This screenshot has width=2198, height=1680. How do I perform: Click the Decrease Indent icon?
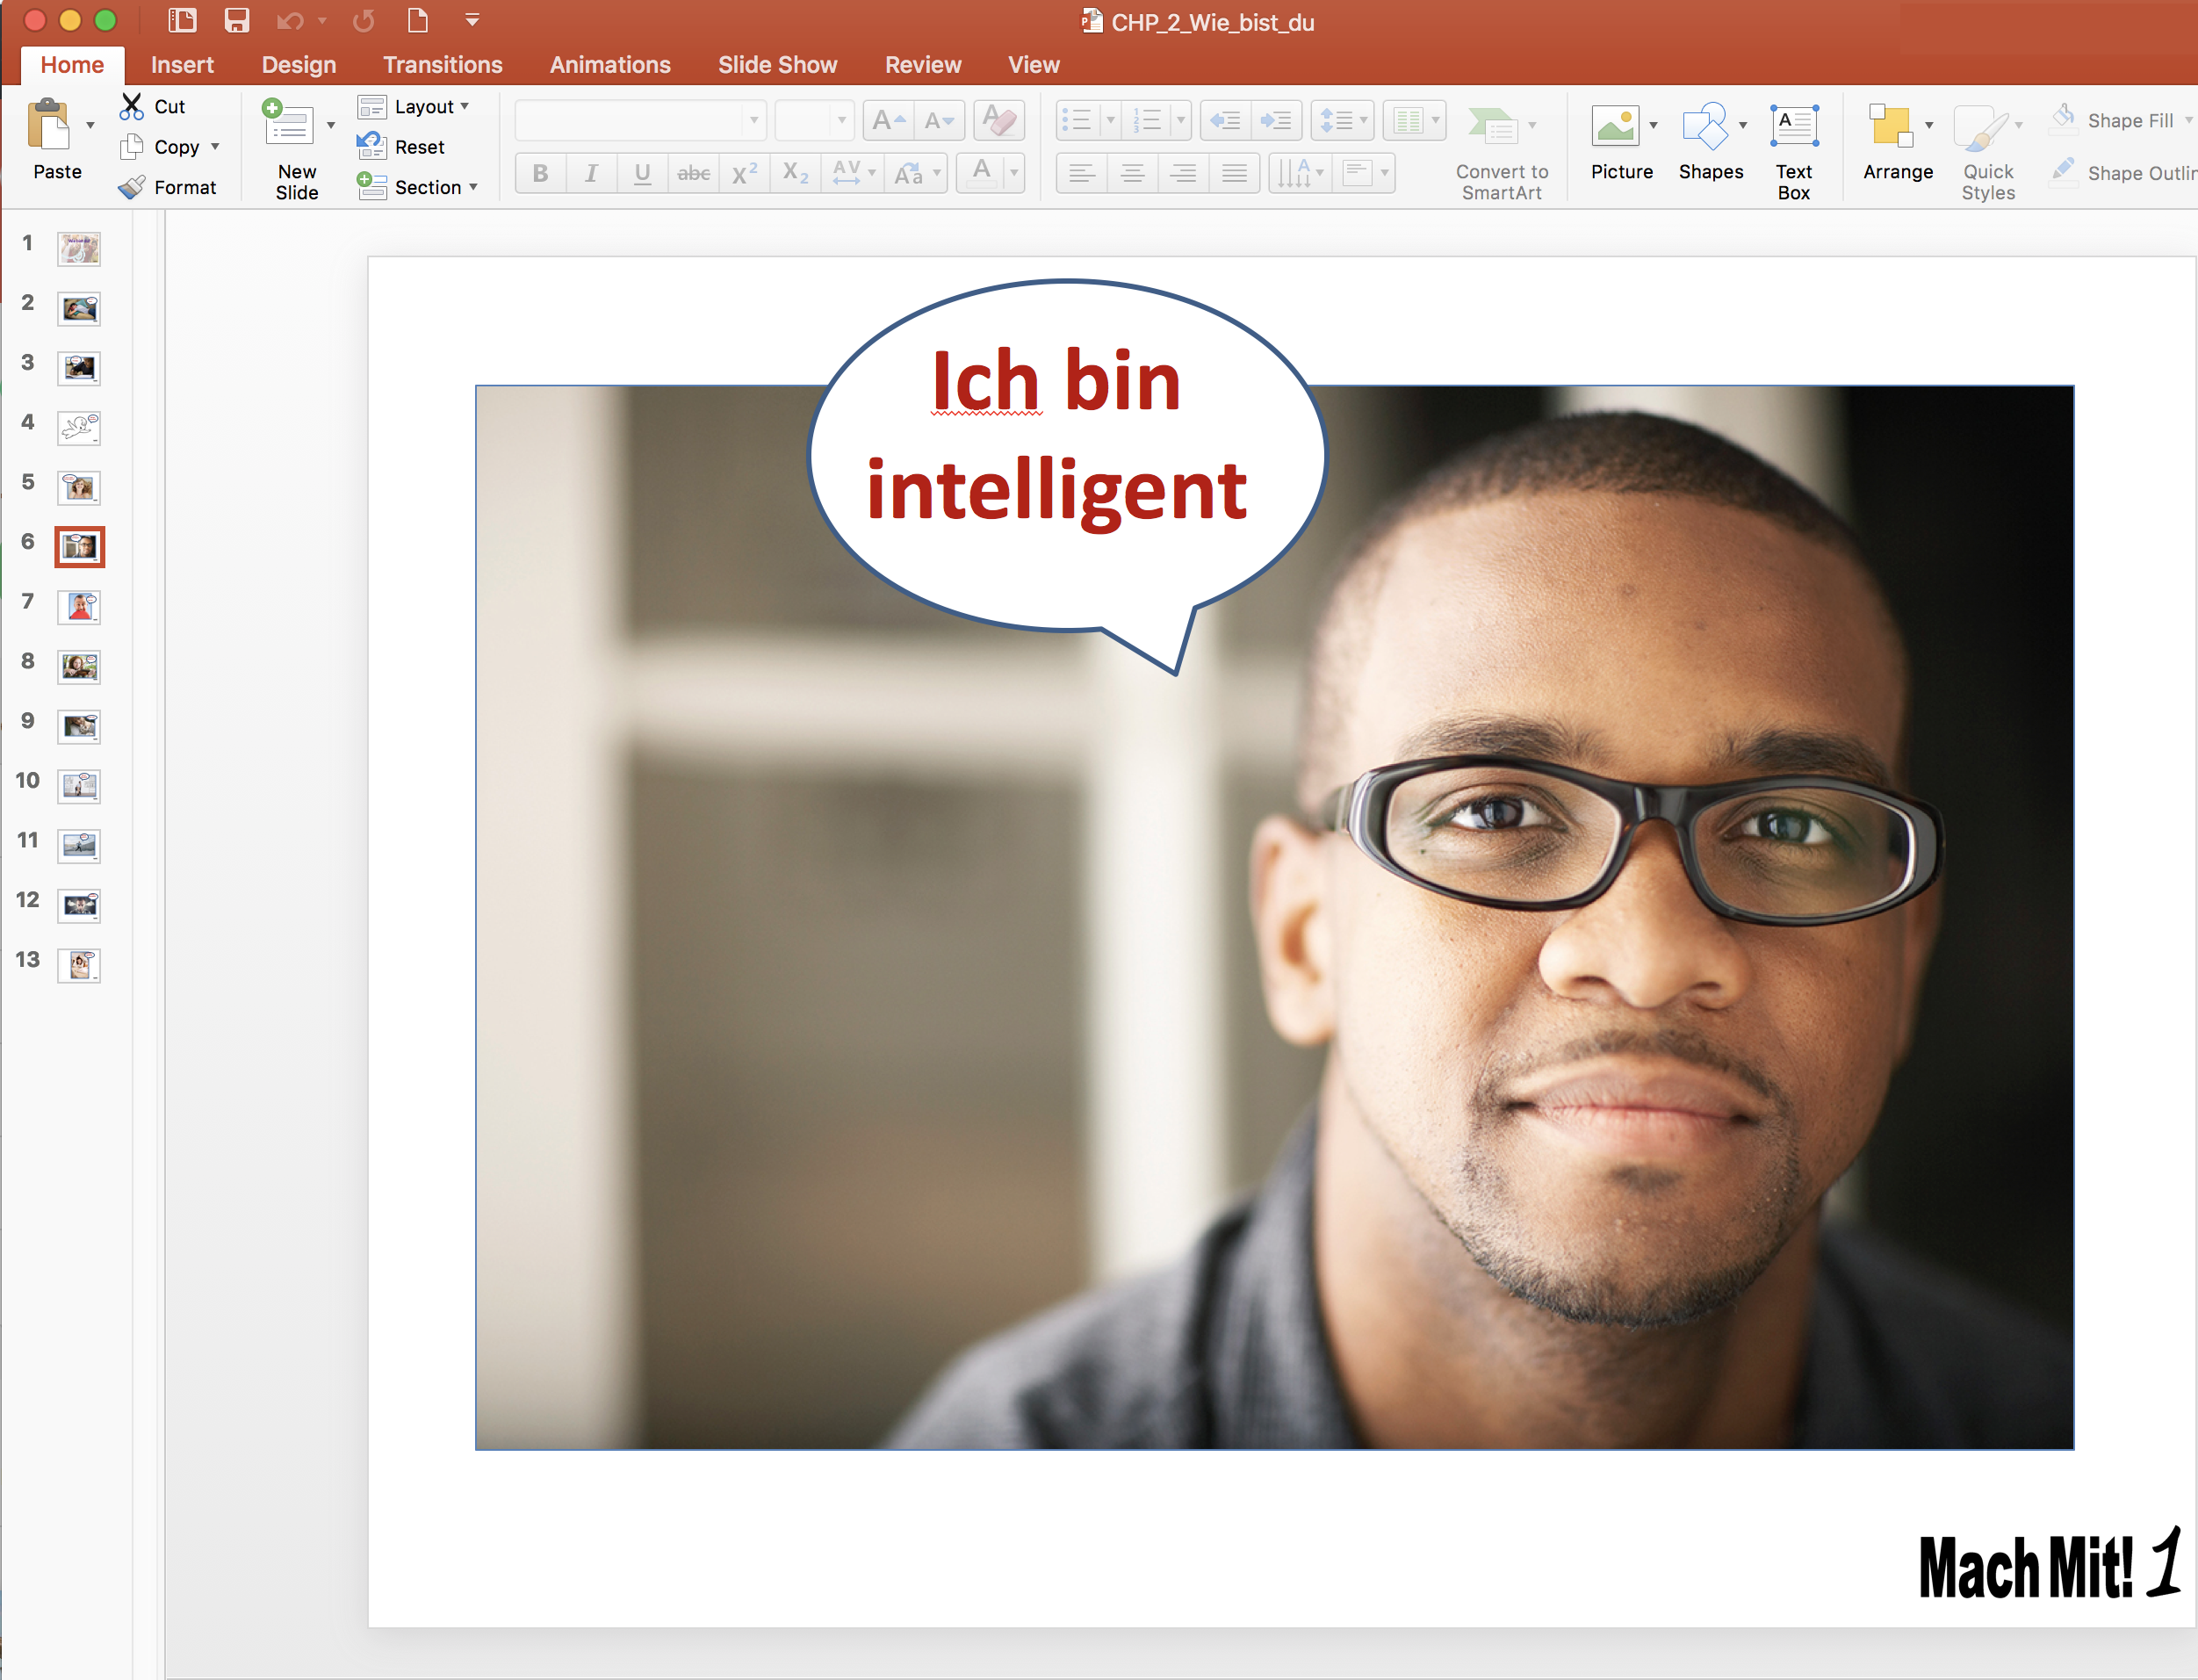tap(1225, 121)
